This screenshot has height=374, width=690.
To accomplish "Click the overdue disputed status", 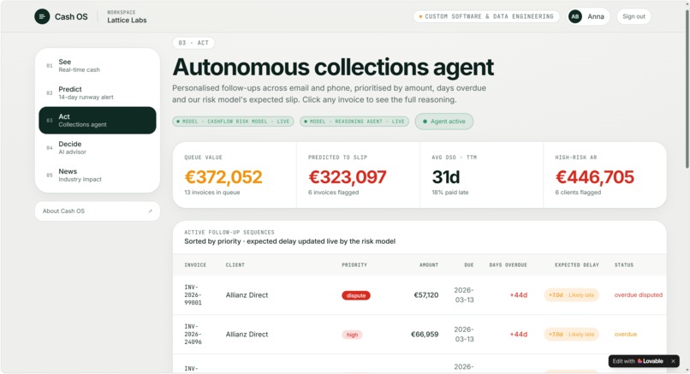I will [x=638, y=294].
